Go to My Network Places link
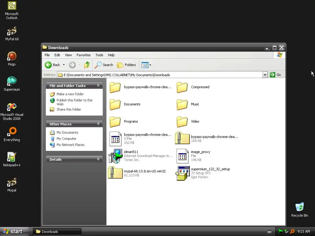This screenshot has height=236, width=315. pos(70,145)
